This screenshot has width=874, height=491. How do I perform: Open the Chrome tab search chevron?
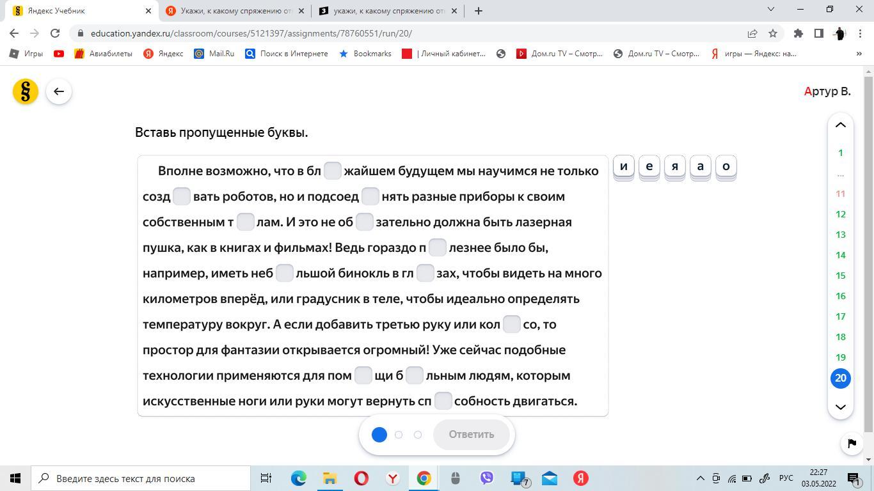[771, 9]
